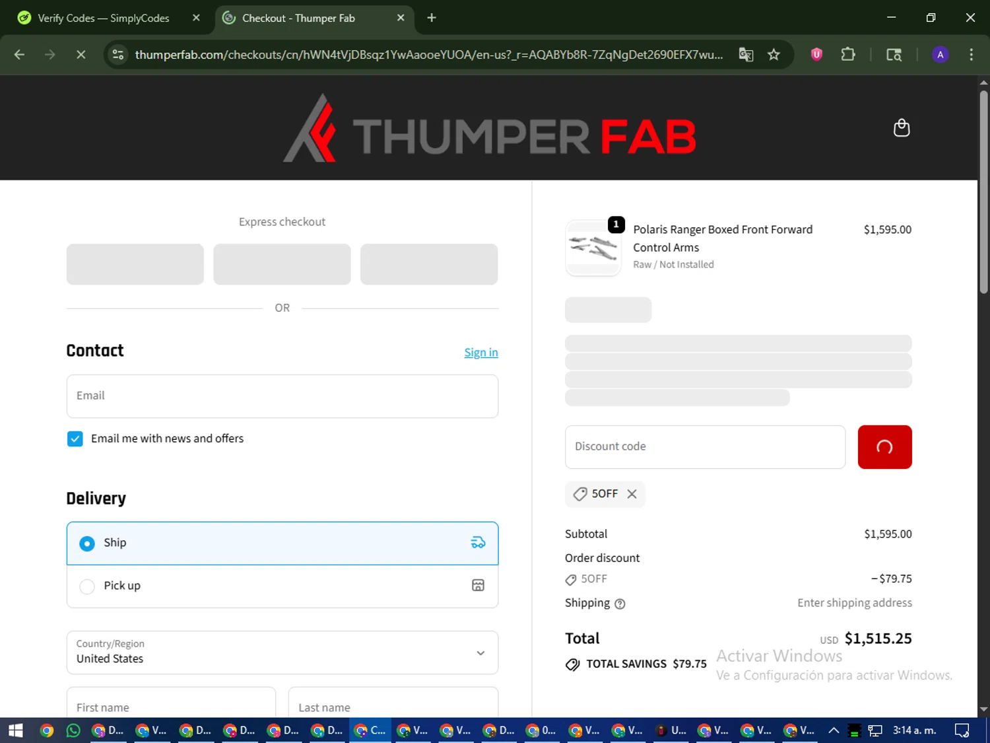This screenshot has height=743, width=990.
Task: Open the Chrome profile avatar
Action: click(x=940, y=55)
